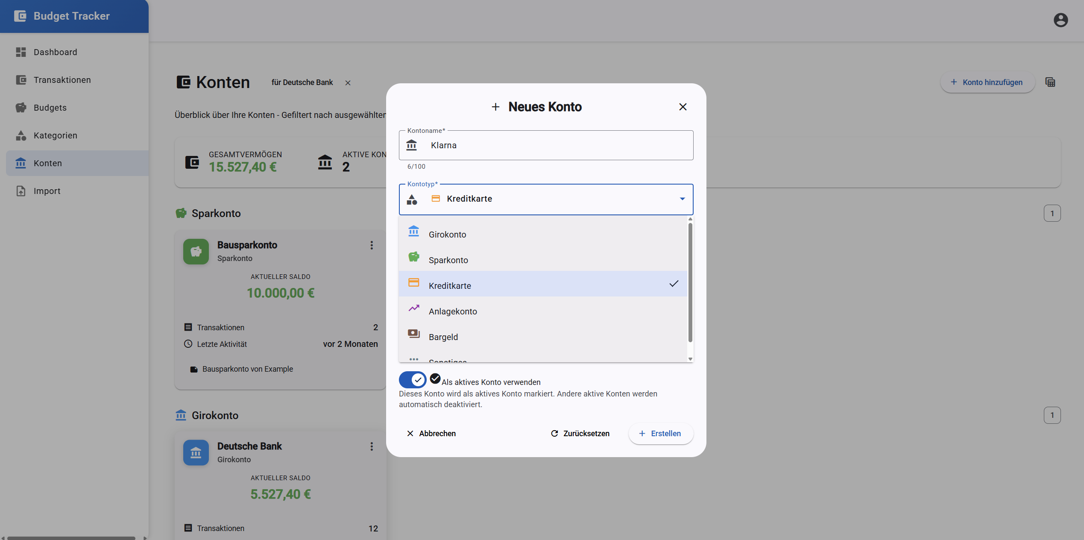The height and width of the screenshot is (540, 1084).
Task: Collapse Kontotyp dropdown via arrow
Action: 683,199
